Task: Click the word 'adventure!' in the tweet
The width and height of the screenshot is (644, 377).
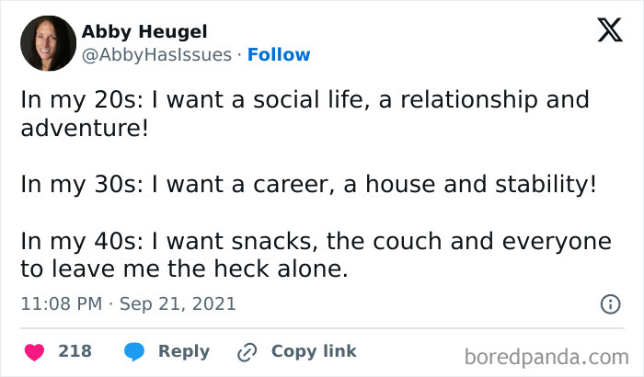Action: tap(84, 127)
